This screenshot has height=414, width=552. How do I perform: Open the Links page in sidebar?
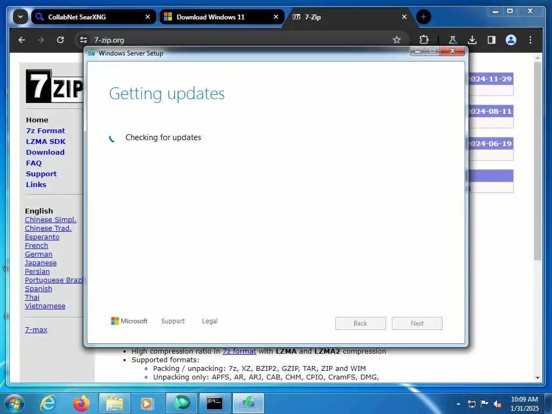36,184
